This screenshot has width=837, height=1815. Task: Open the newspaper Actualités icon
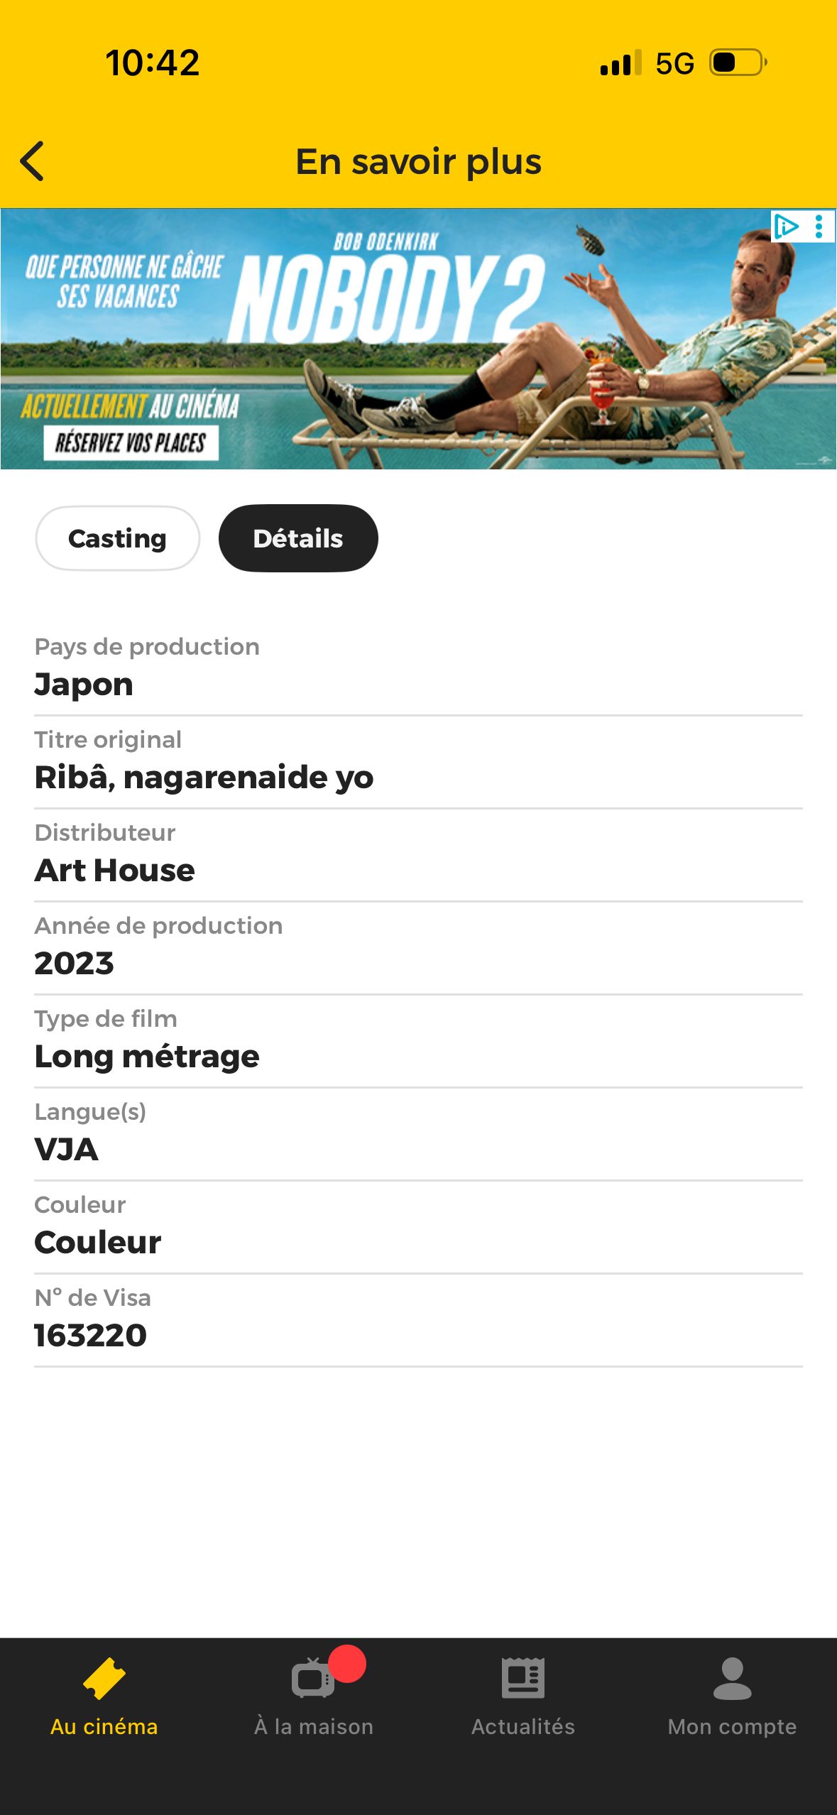pos(523,1678)
